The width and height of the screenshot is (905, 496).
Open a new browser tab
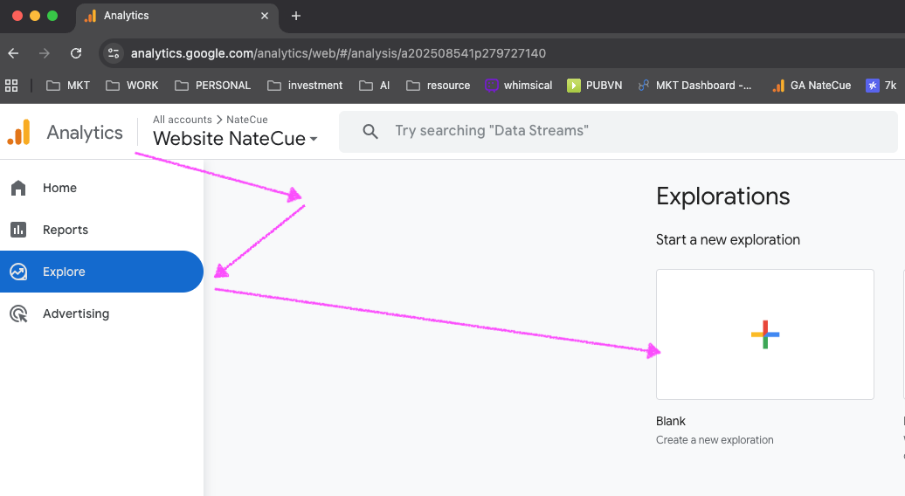tap(295, 16)
